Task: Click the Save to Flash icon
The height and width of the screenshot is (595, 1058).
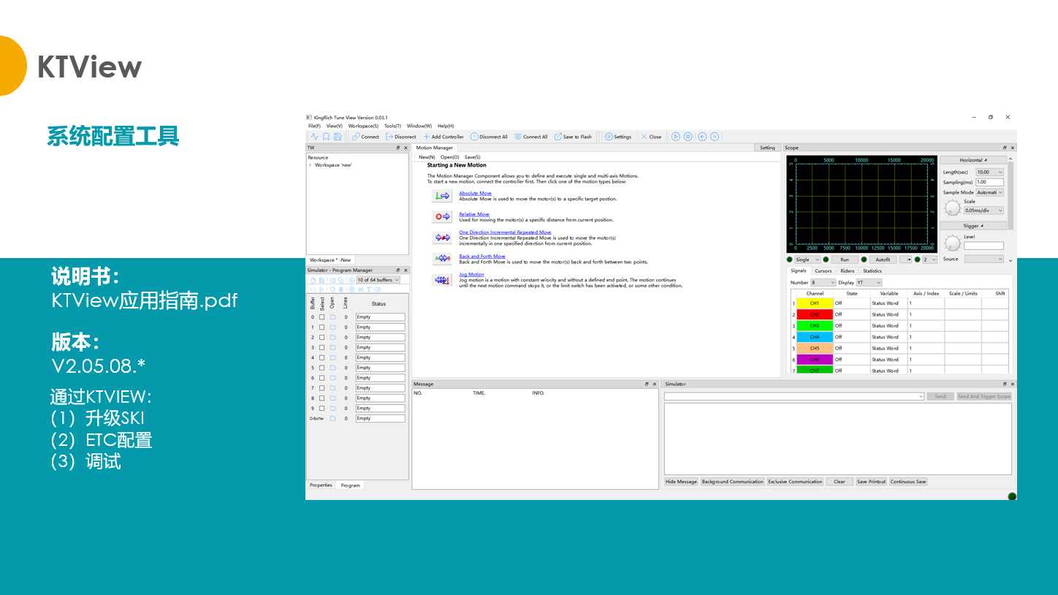Action: pyautogui.click(x=558, y=137)
